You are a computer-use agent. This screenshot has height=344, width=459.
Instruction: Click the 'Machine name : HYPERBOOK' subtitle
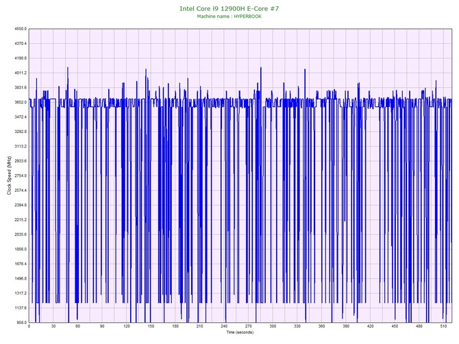pyautogui.click(x=229, y=16)
